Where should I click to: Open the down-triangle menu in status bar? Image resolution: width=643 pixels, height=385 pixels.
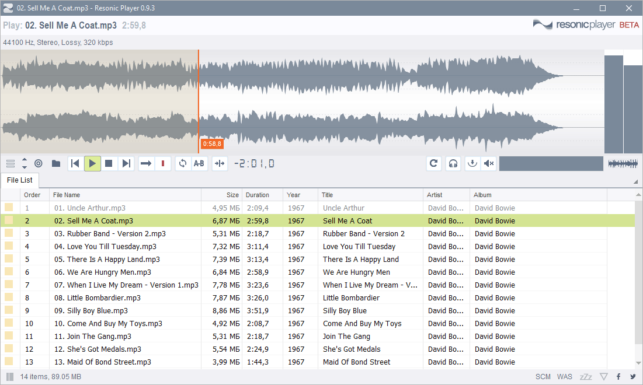pos(604,377)
